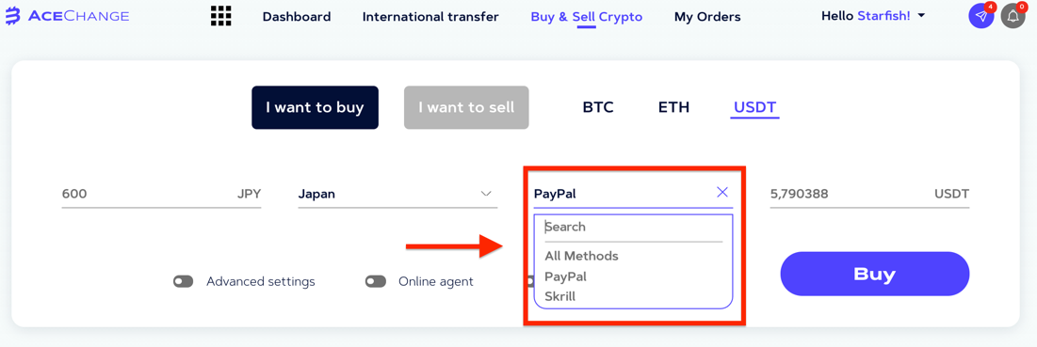Open the bell notifications icon
The height and width of the screenshot is (347, 1037).
pos(1013,17)
